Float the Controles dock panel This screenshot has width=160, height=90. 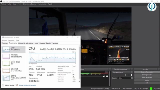tap(157, 69)
